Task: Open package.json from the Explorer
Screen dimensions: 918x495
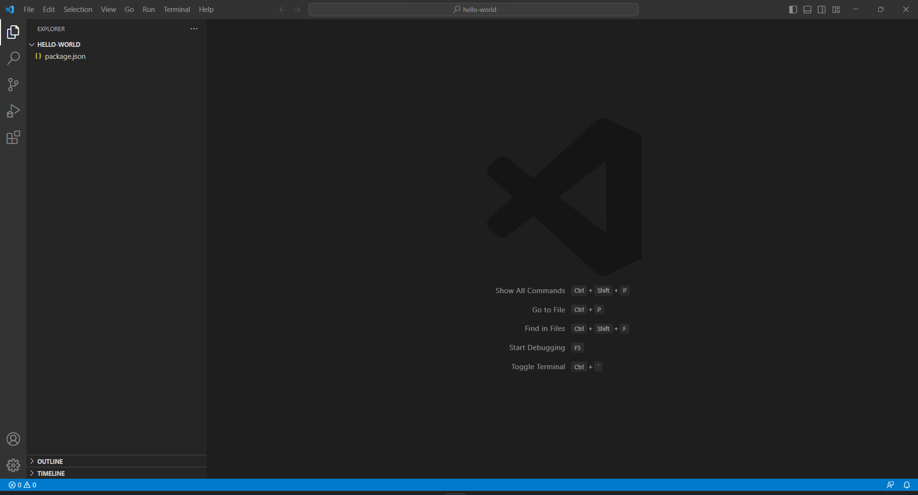Action: tap(65, 56)
